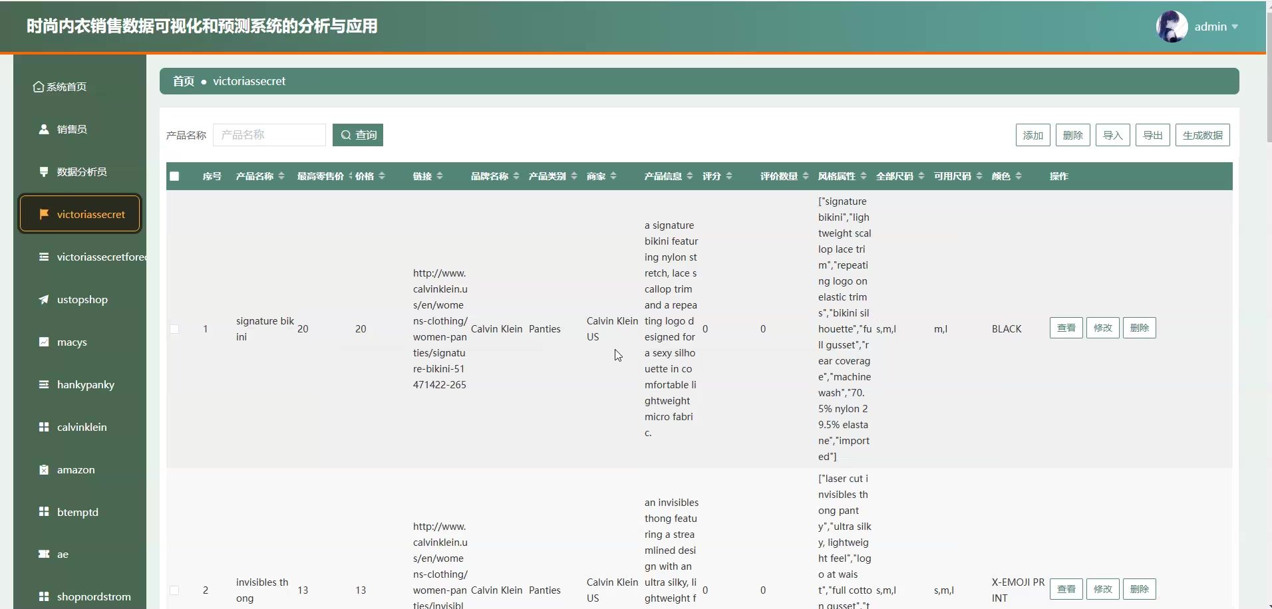Check the box for row 2 invisibles thong
Screen dimensions: 1272x609
coord(174,590)
